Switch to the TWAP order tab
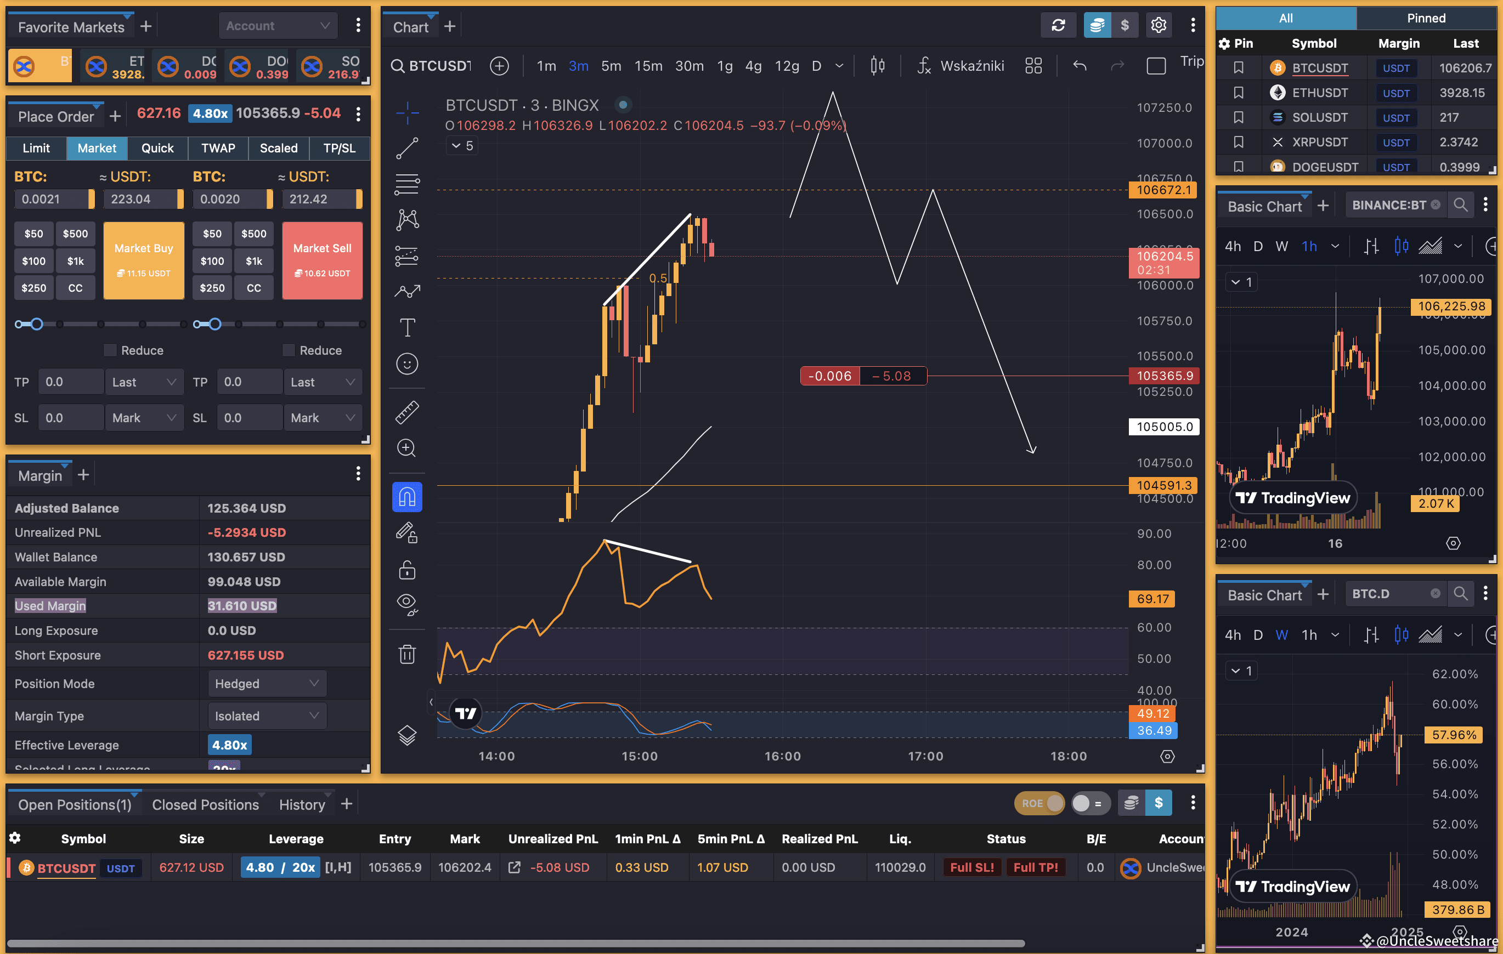The width and height of the screenshot is (1503, 954). [218, 148]
